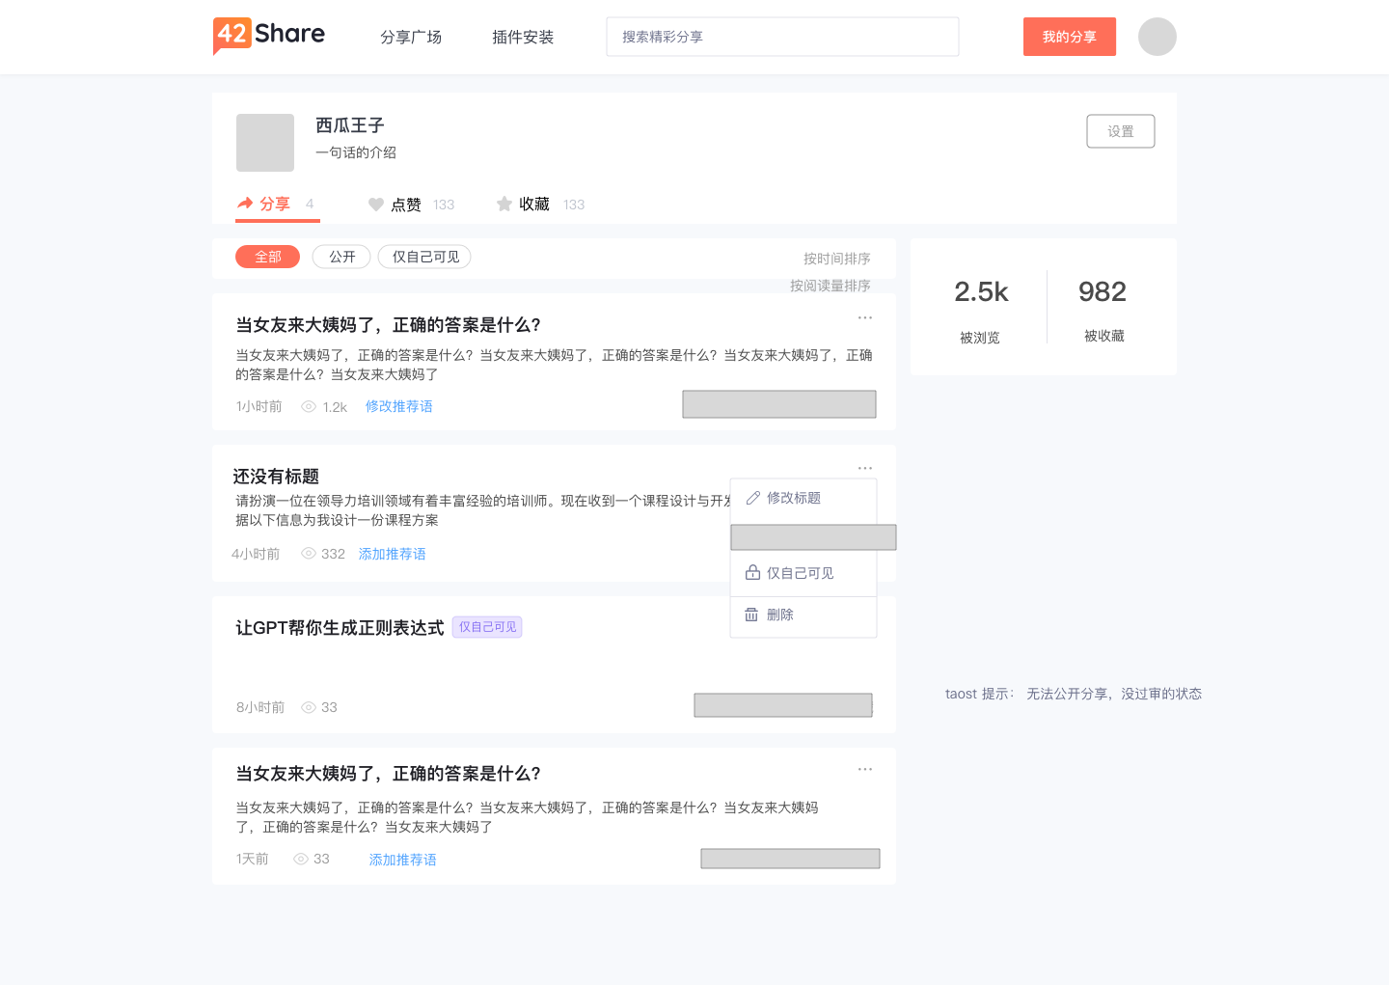Open the more menu on 还没有标题 post
Screen dimensions: 1389x985
click(x=865, y=468)
